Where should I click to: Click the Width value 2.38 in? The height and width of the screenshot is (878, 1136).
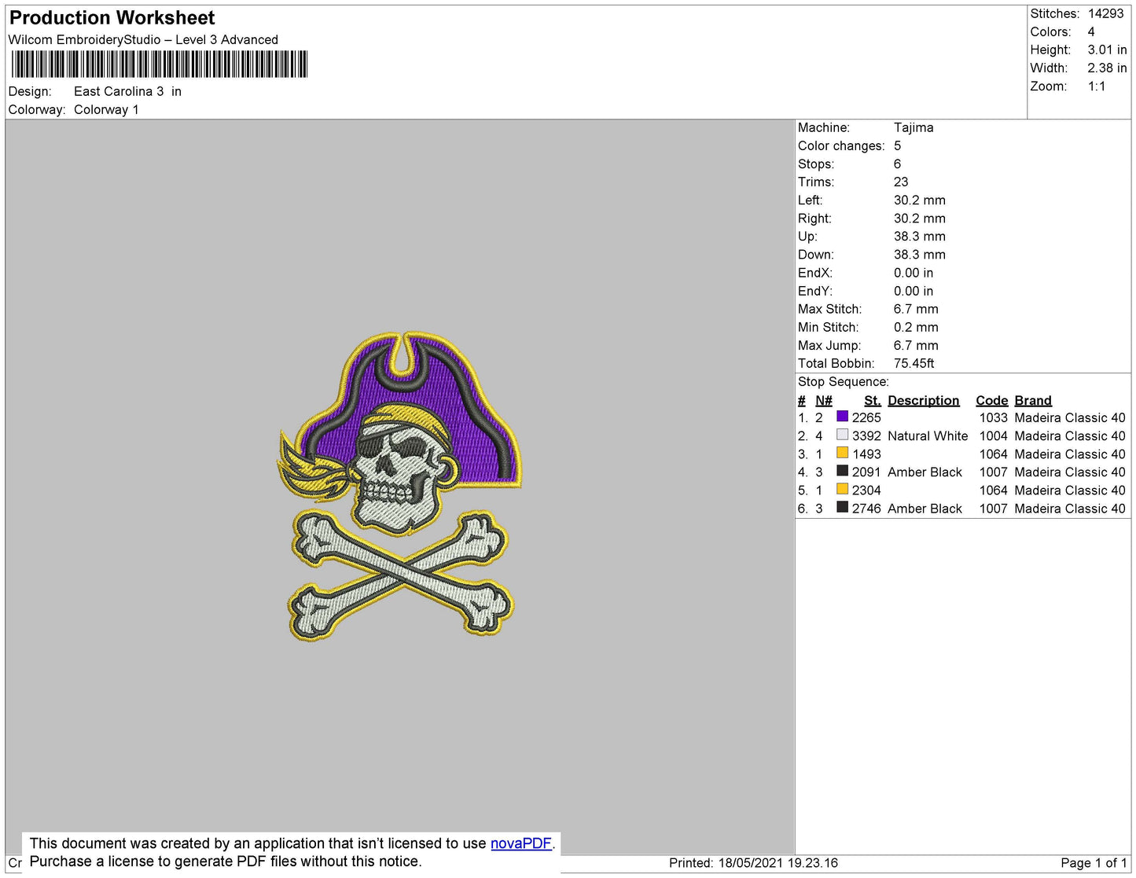coord(1107,68)
